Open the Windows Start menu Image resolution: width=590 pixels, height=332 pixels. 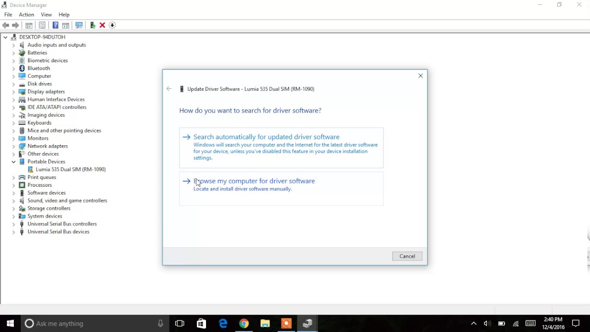coord(11,324)
